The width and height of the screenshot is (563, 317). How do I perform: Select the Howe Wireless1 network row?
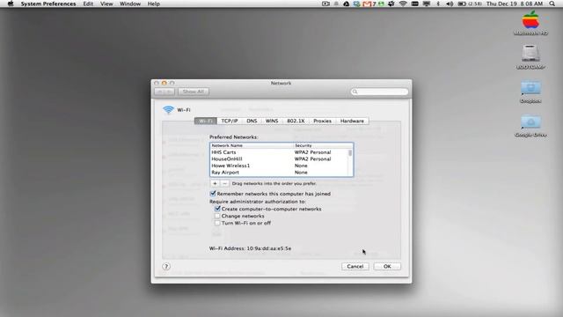click(279, 166)
